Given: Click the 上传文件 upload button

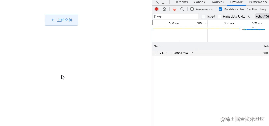Looking at the screenshot, I should tap(61, 20).
